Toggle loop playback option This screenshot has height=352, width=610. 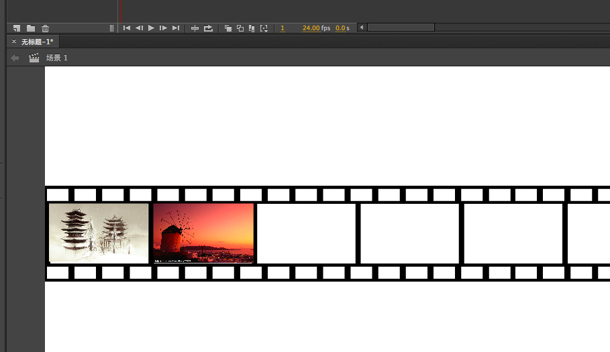coord(209,28)
